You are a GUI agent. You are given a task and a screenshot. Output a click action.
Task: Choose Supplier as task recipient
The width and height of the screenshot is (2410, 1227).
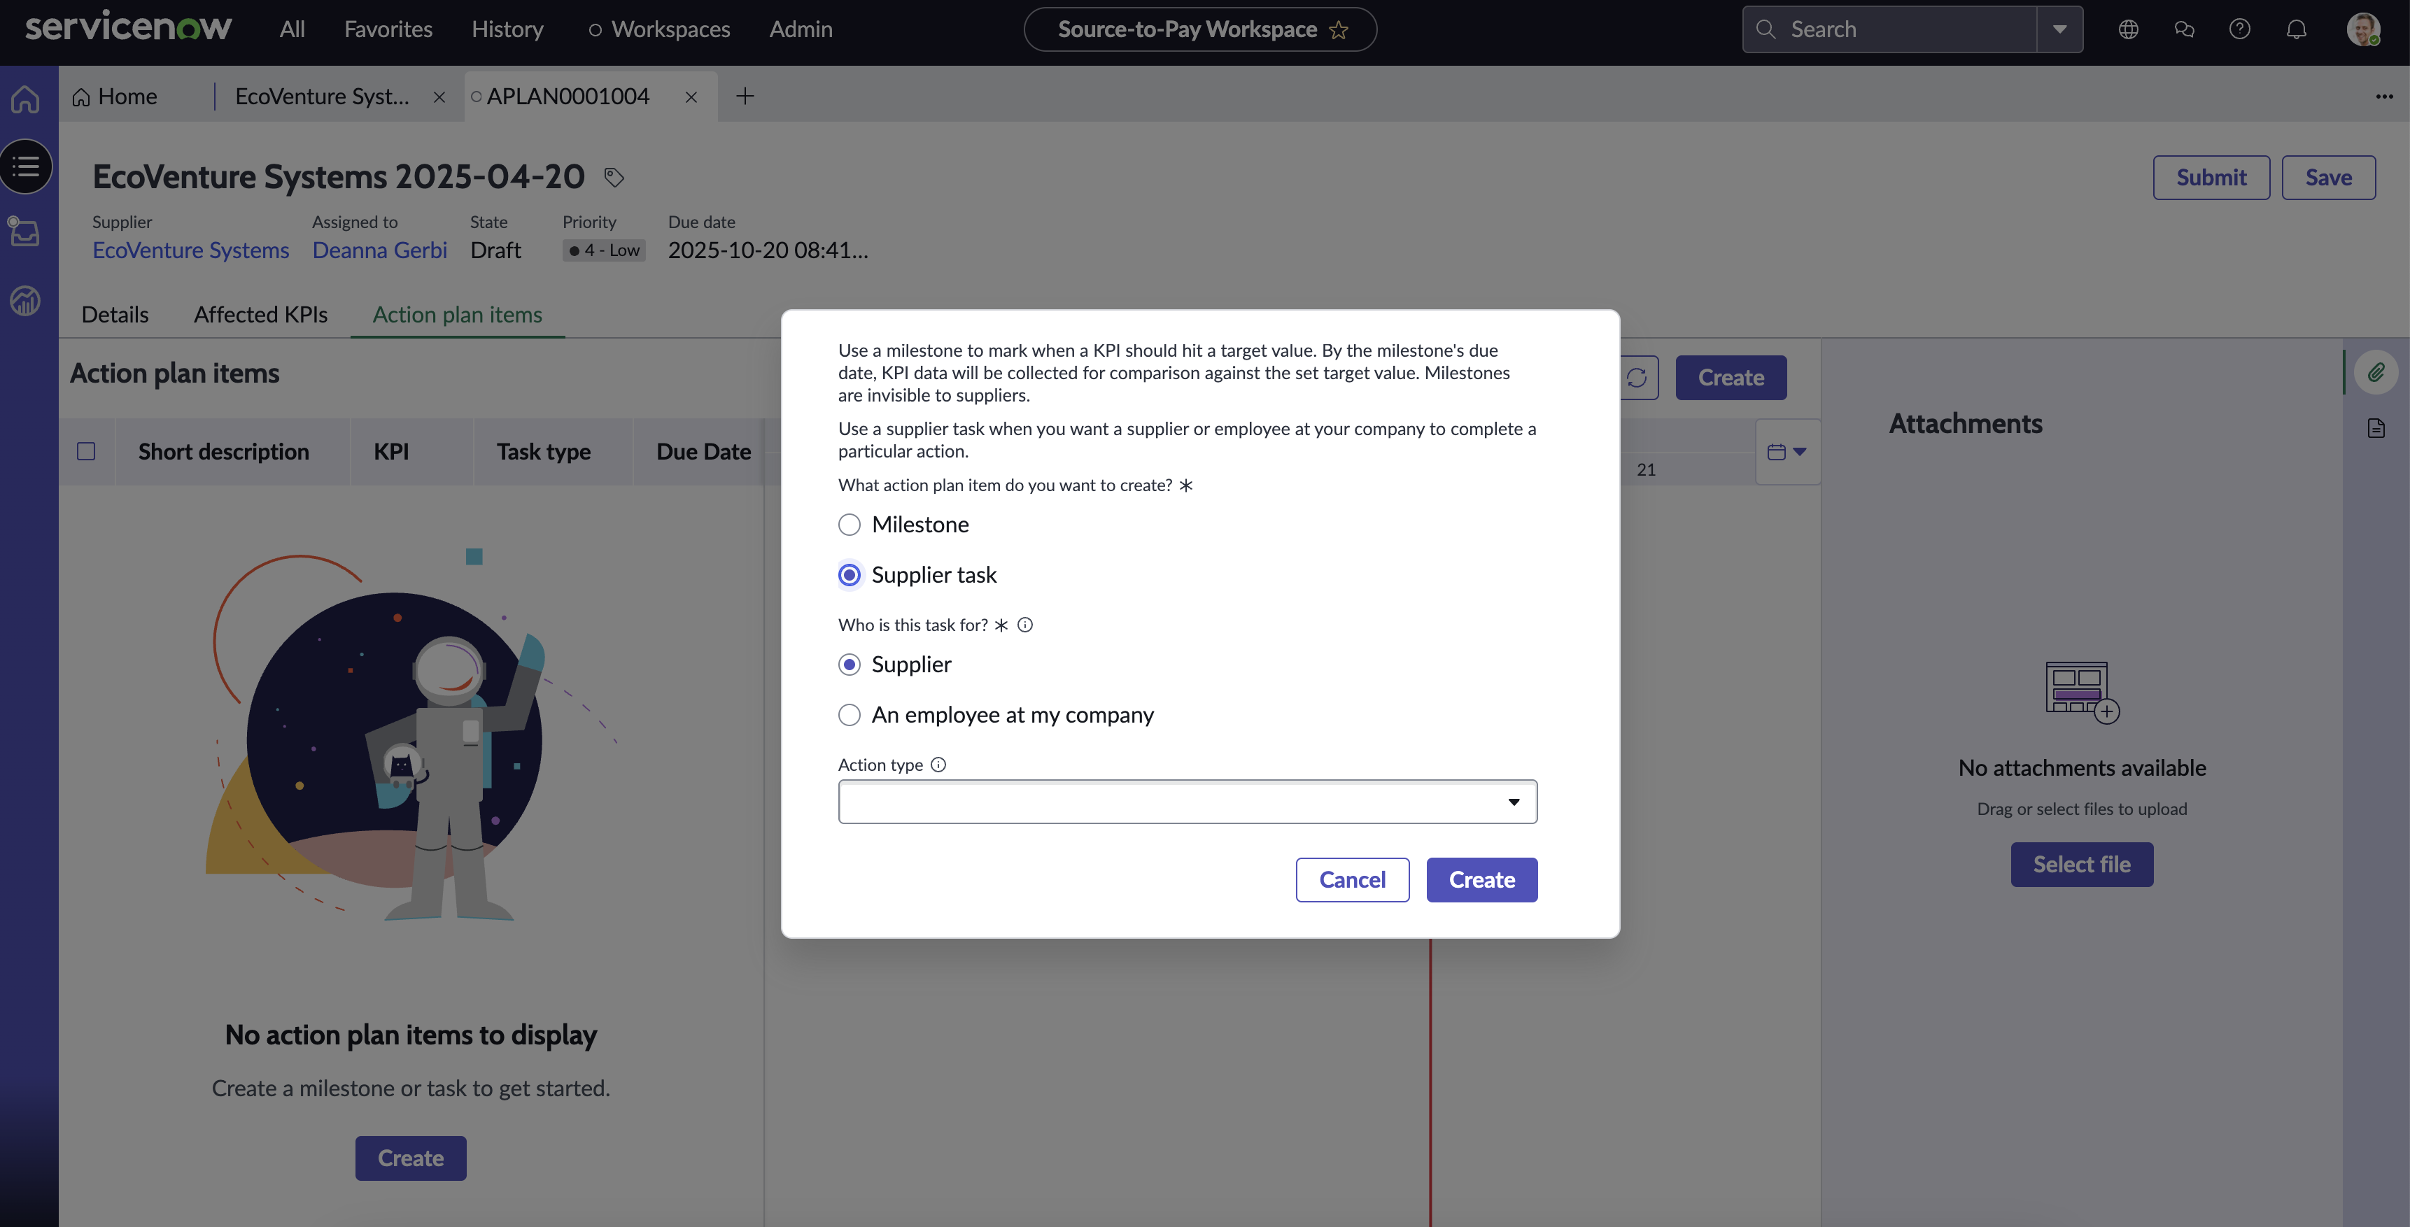[849, 665]
